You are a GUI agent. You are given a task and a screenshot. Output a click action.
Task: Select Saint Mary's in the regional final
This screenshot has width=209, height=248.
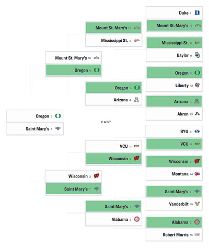tap(35, 129)
